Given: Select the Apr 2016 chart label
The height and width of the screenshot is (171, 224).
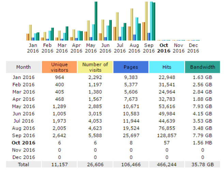Looking at the screenshot, I should pyautogui.click(x=76, y=48).
